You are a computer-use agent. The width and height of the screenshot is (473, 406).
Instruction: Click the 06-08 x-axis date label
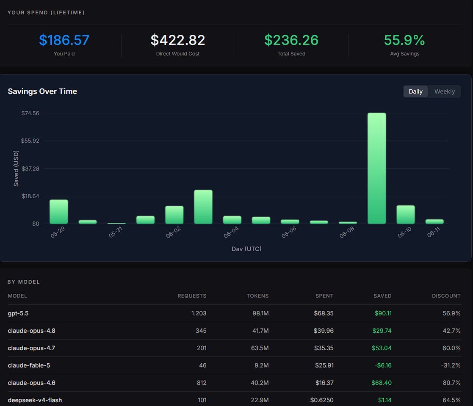pyautogui.click(x=347, y=232)
